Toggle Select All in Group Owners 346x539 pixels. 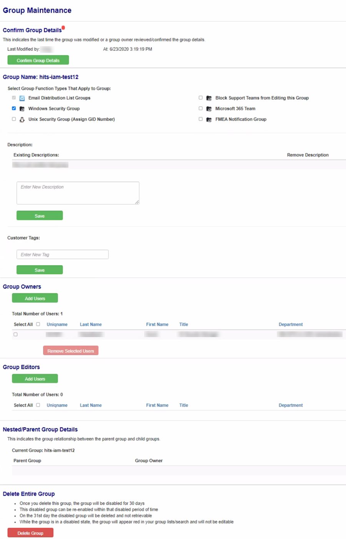tap(38, 324)
